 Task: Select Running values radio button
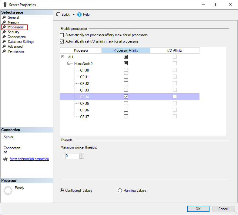point(120,191)
